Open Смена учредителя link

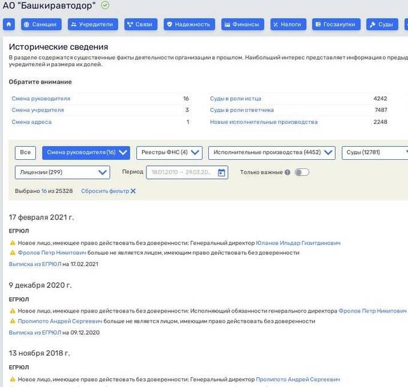click(38, 110)
